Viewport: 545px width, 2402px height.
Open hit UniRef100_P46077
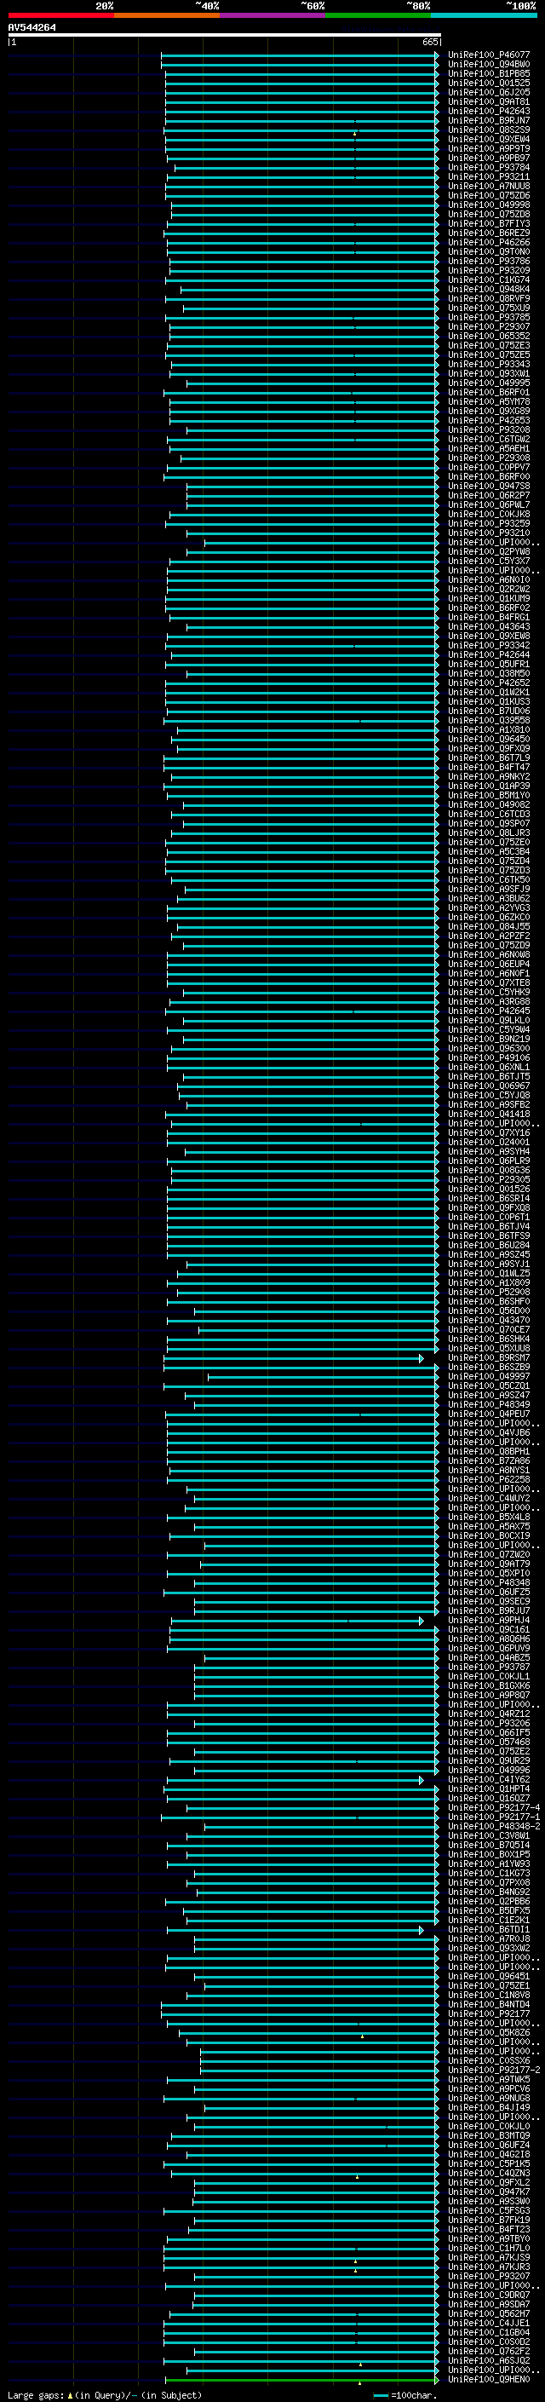489,55
